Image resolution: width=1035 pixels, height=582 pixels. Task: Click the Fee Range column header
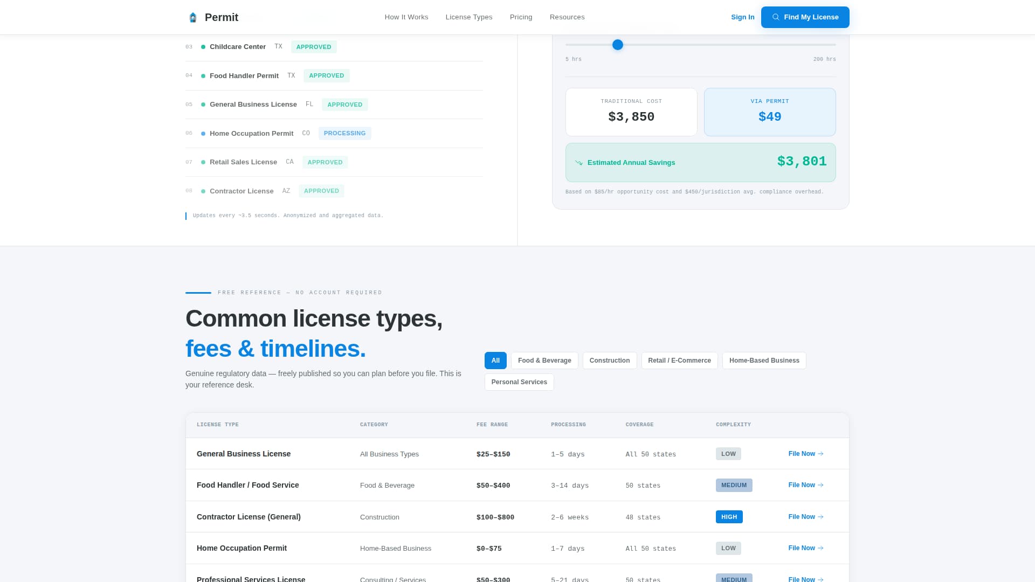click(x=492, y=425)
